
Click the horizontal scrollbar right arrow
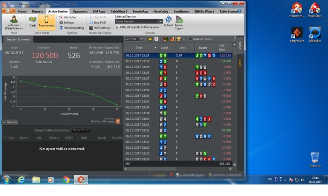click(231, 169)
